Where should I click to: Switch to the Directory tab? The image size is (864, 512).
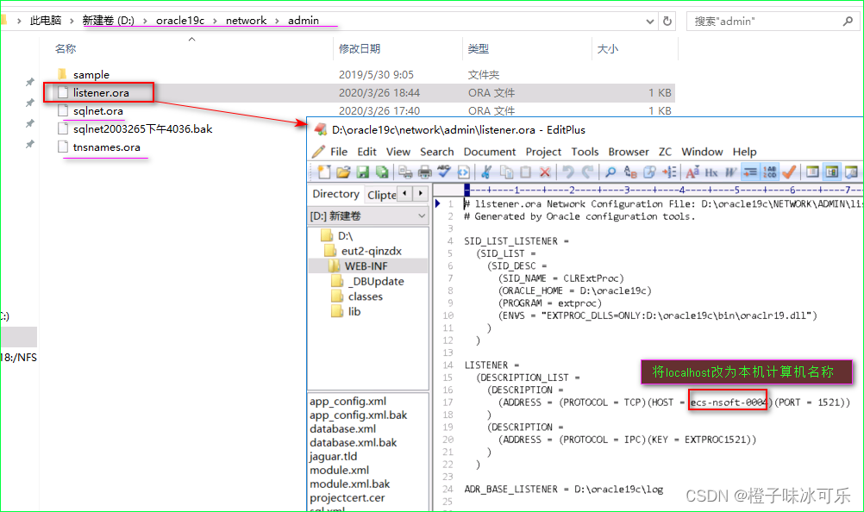click(x=335, y=194)
